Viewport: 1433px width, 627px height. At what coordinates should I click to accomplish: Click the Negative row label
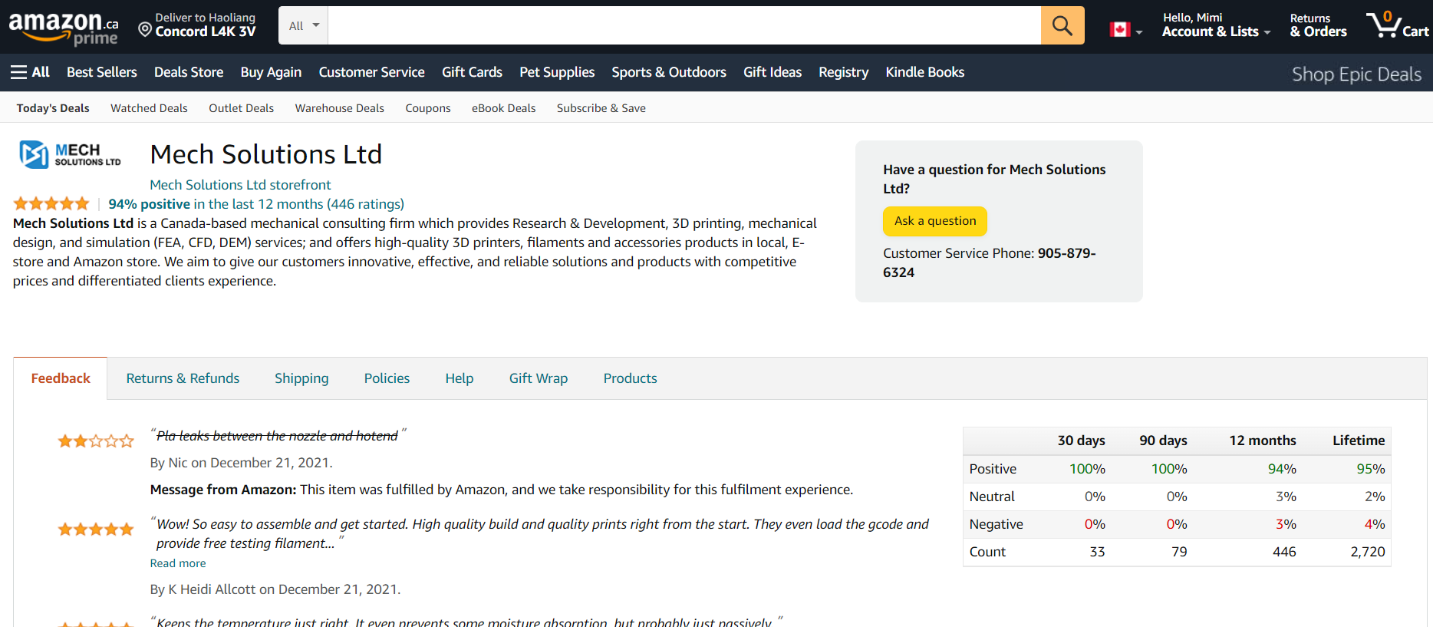996,524
